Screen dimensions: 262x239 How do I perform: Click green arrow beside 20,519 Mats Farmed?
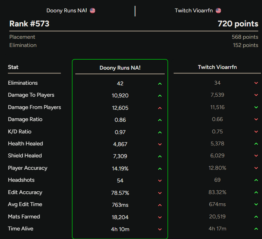pyautogui.click(x=256, y=216)
